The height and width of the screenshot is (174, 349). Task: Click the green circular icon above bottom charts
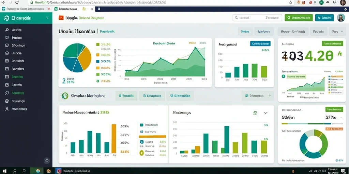[x=65, y=95]
